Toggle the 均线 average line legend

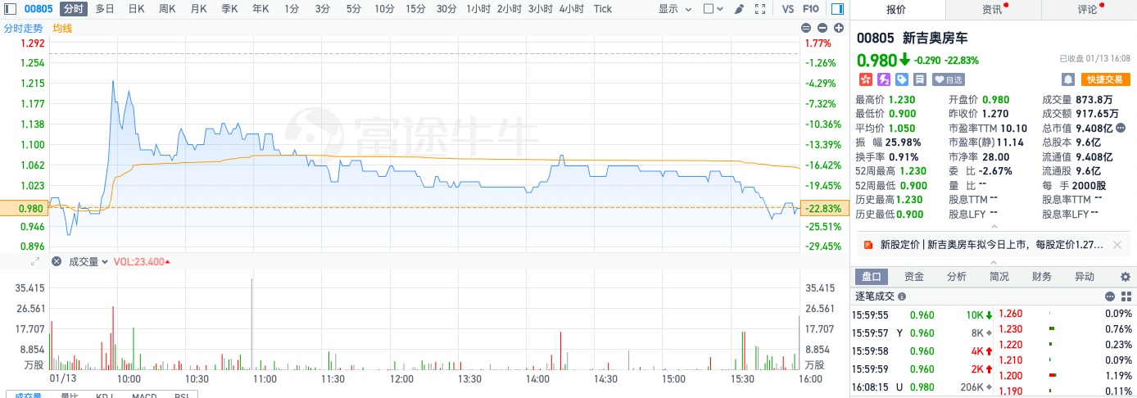coord(62,28)
